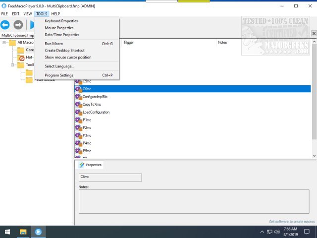Click the Toolb folder icon in tree
Viewport: 317px width, 238px height.
(21, 65)
